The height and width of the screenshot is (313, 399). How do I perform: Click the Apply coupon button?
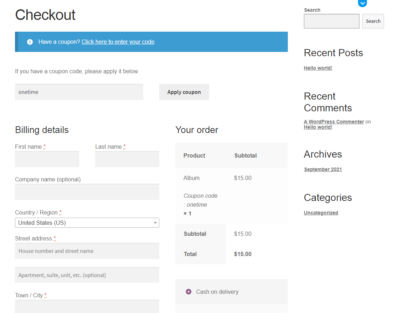coord(184,92)
